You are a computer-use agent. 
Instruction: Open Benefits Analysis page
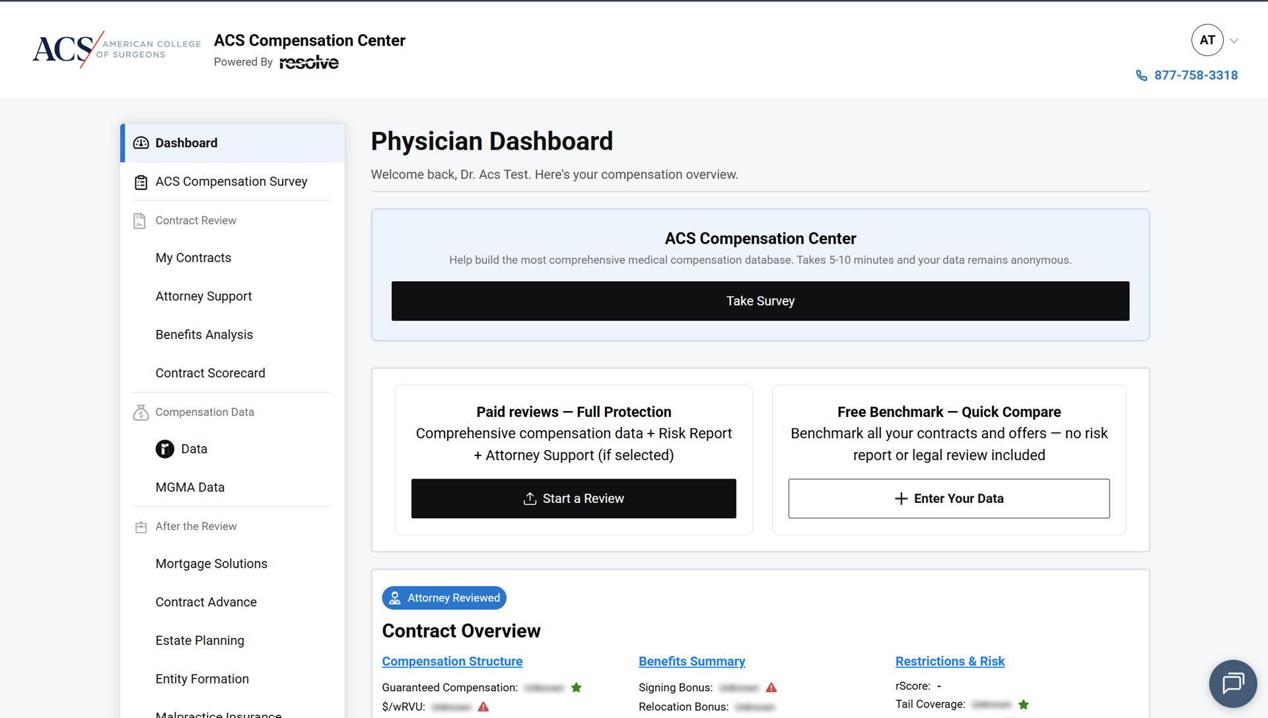click(x=204, y=335)
